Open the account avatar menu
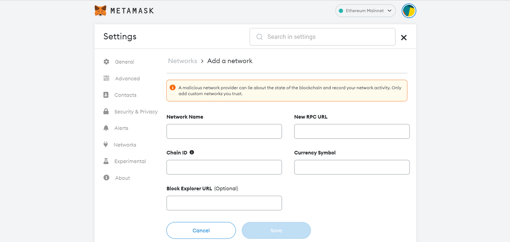Viewport: 510px width, 242px height. pos(409,11)
